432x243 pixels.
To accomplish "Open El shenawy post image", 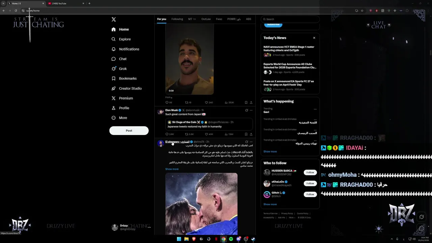I will [201, 204].
